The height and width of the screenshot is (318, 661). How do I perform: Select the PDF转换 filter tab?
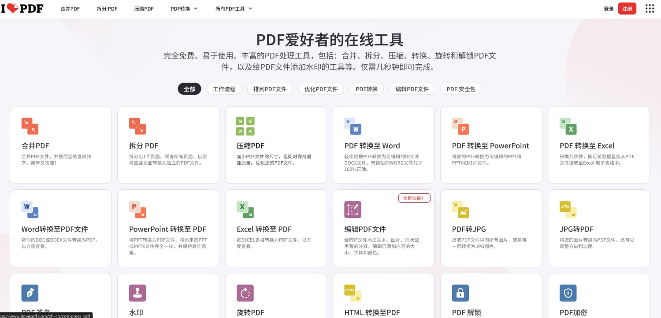point(367,89)
